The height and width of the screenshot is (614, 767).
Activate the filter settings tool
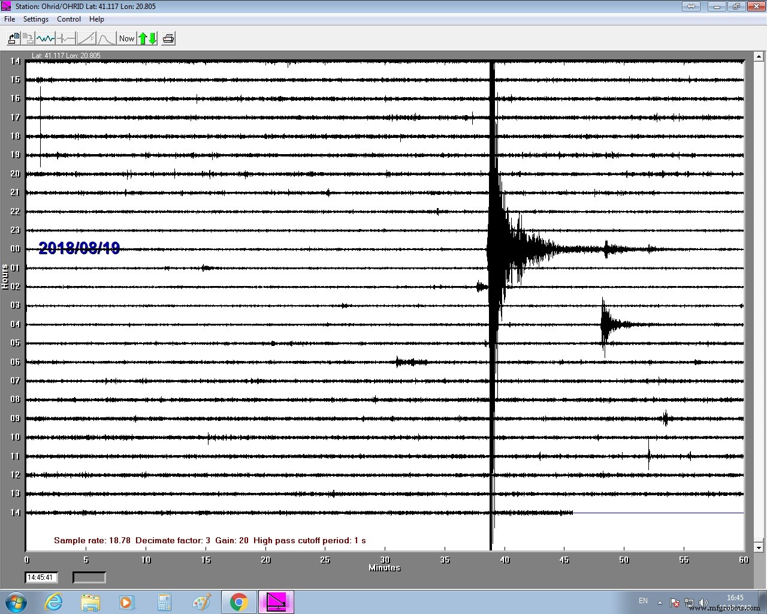tap(66, 38)
